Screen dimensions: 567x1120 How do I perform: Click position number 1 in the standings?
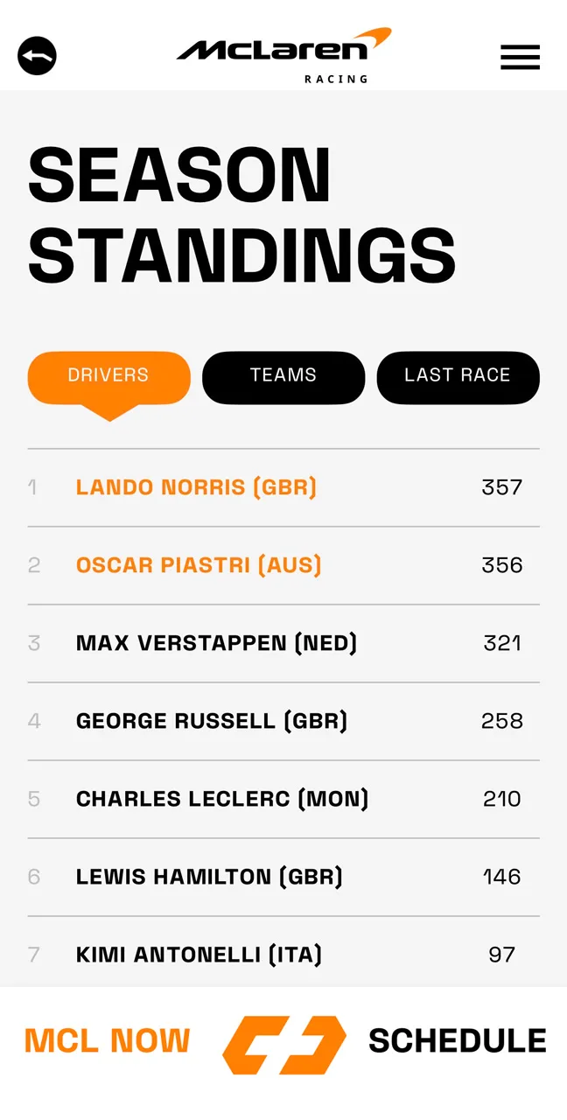point(34,487)
